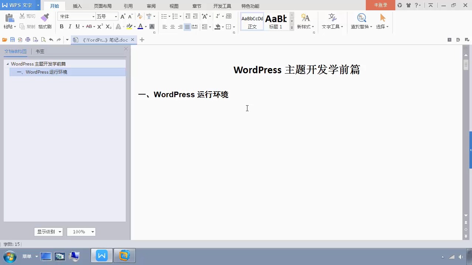472x265 pixels.
Task: Open print preview magnifier icon
Action: 43,40
